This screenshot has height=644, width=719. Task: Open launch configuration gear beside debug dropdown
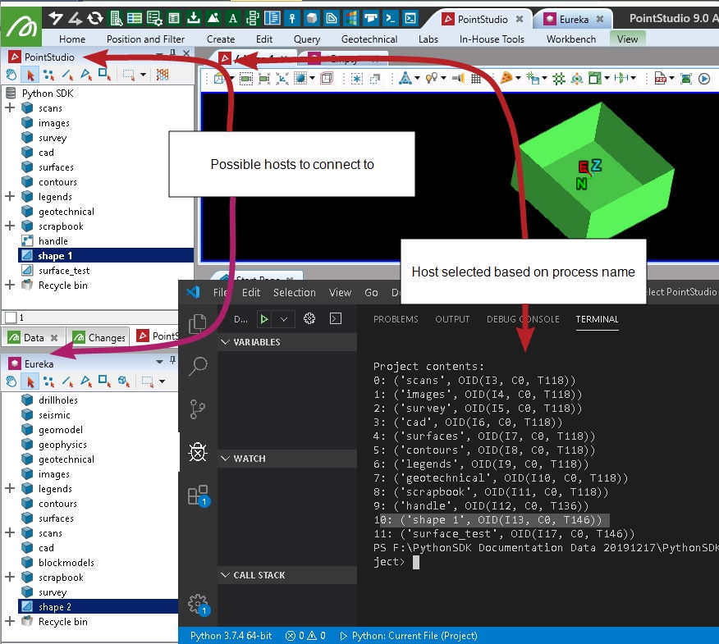point(309,318)
